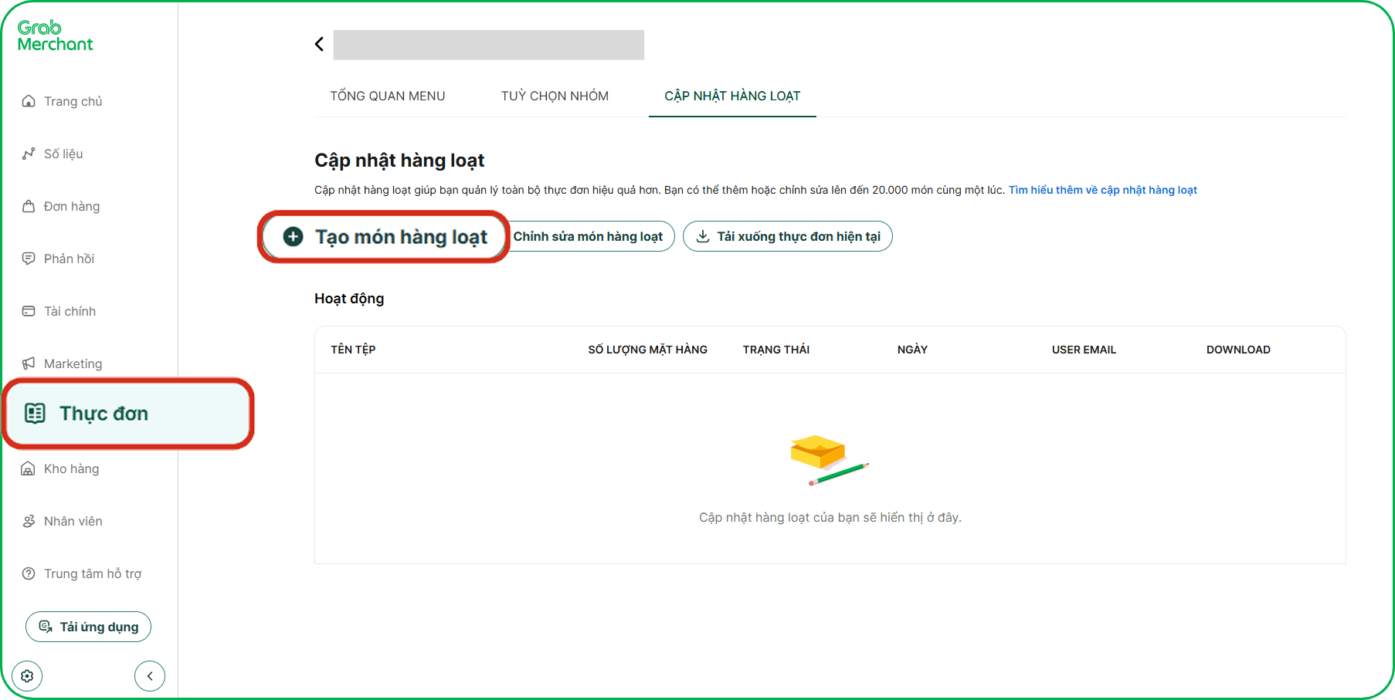1395x700 pixels.
Task: Switch to Tuỳ chọn nhóm tab
Action: click(555, 96)
